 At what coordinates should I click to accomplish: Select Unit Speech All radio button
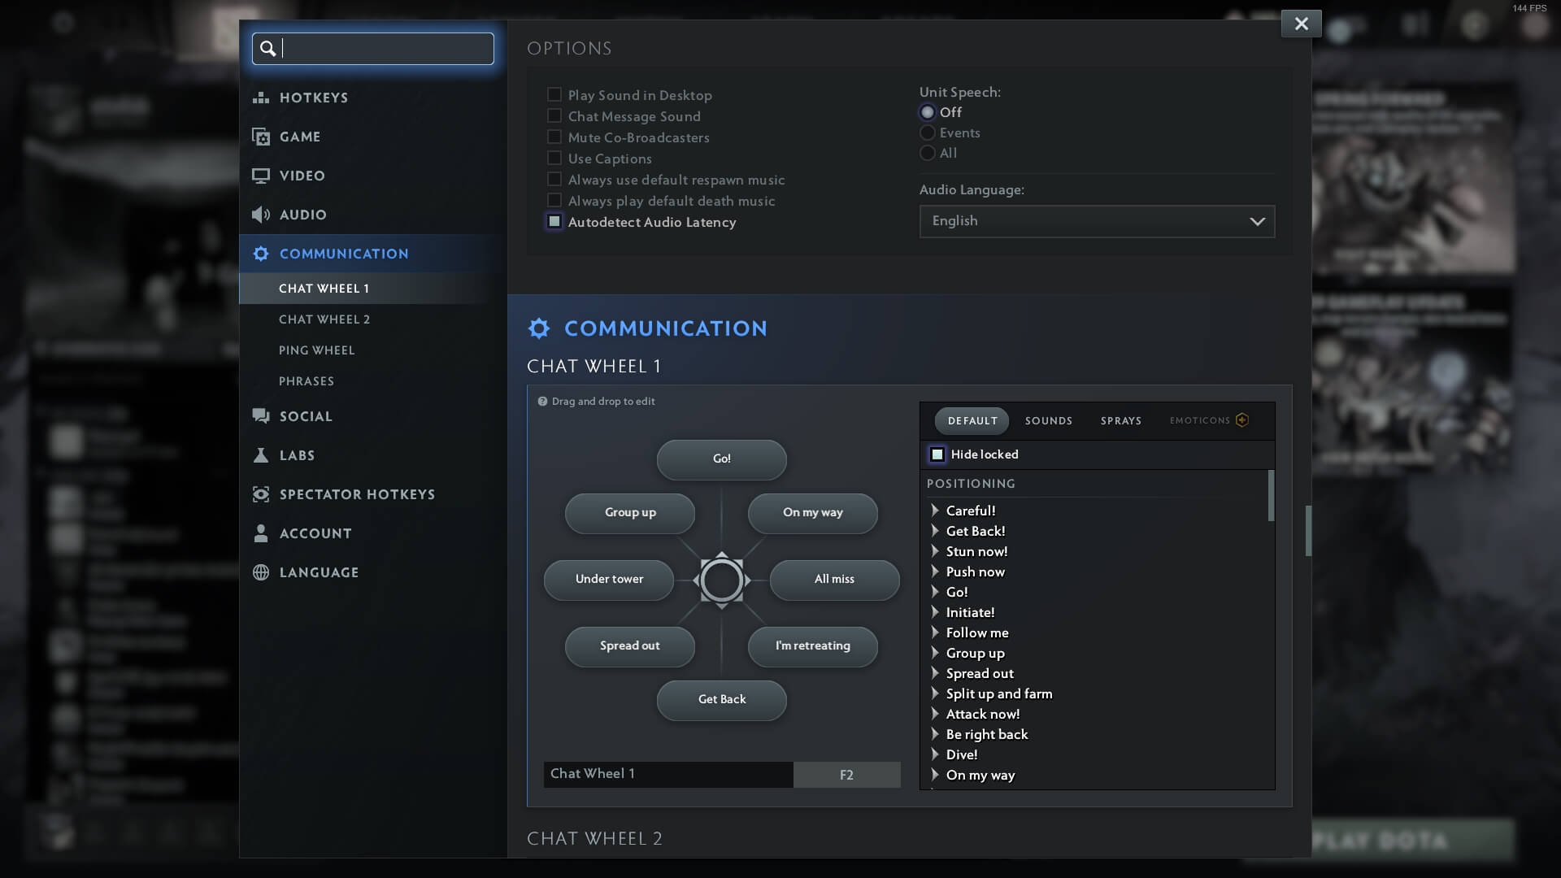coord(928,153)
